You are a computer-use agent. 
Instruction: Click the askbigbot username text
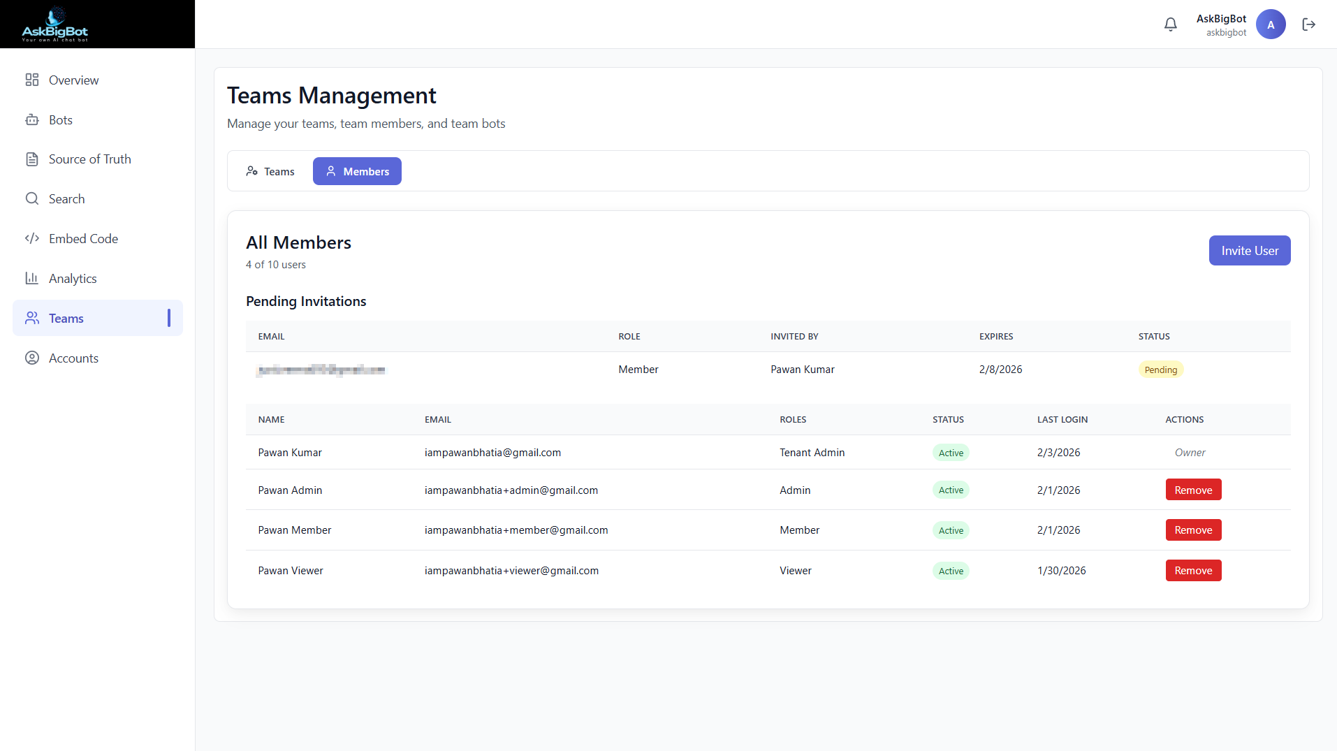click(x=1226, y=33)
